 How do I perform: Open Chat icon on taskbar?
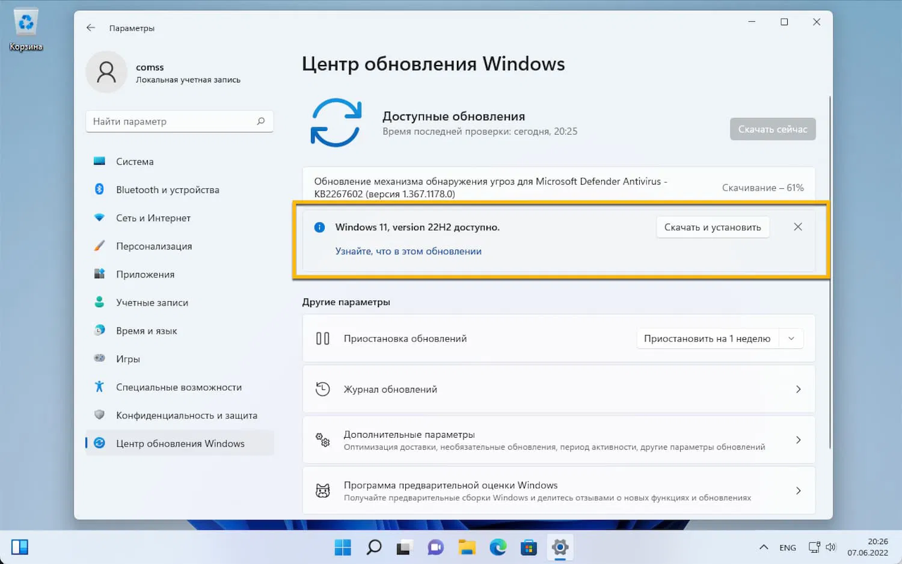pyautogui.click(x=435, y=547)
